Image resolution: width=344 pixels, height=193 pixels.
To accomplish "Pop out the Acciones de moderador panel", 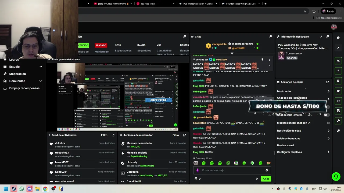I will click(184, 135).
